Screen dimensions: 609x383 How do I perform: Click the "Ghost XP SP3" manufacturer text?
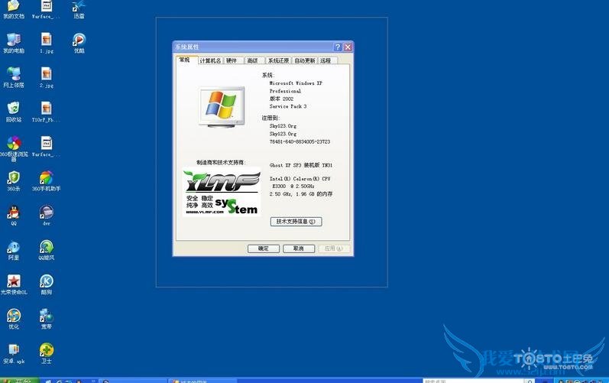[x=301, y=165]
